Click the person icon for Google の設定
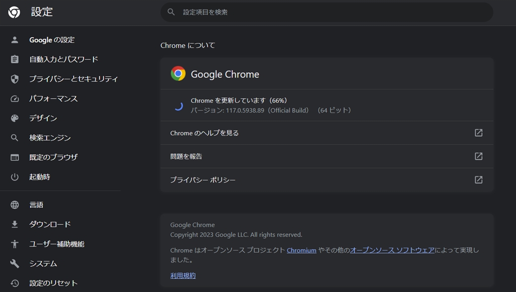This screenshot has height=292, width=516. 15,40
